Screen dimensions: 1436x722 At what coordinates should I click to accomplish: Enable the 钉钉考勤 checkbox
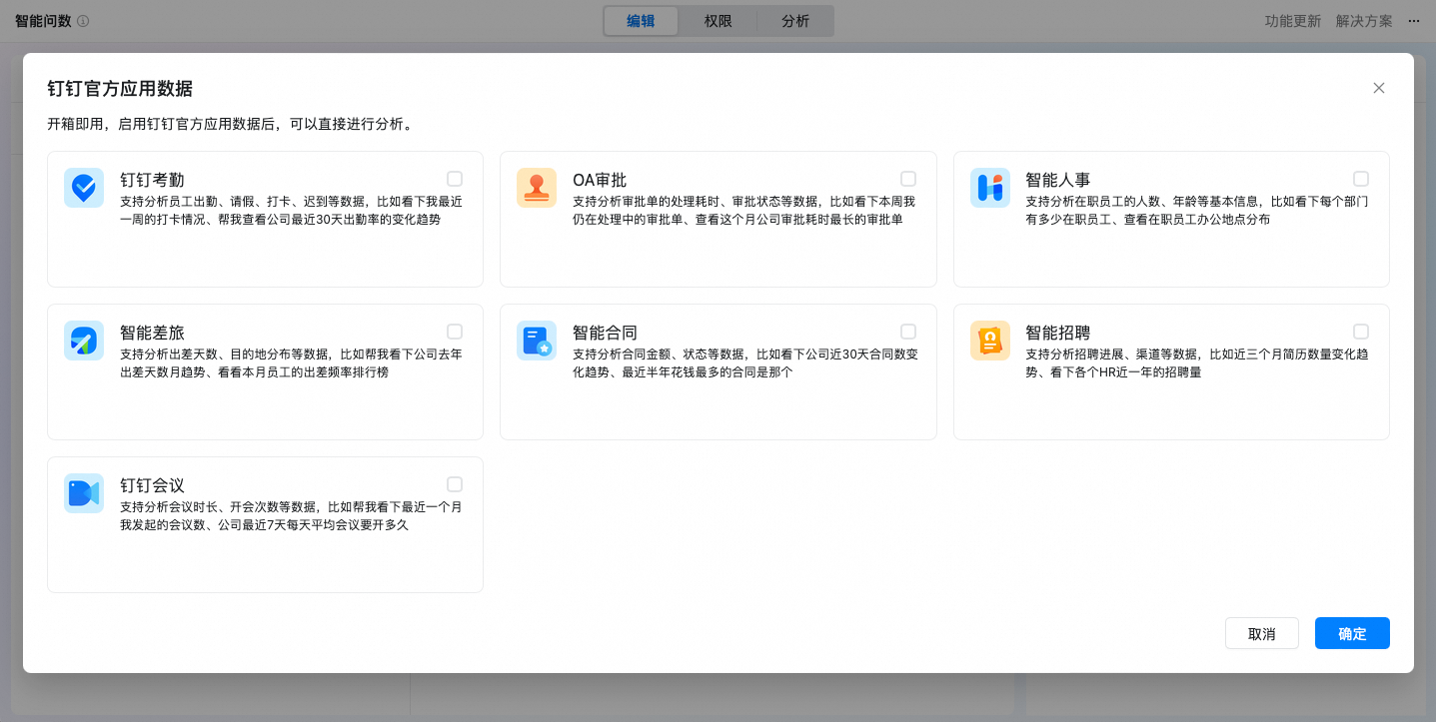click(x=455, y=179)
